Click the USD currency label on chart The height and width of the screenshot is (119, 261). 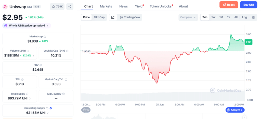click(250, 100)
